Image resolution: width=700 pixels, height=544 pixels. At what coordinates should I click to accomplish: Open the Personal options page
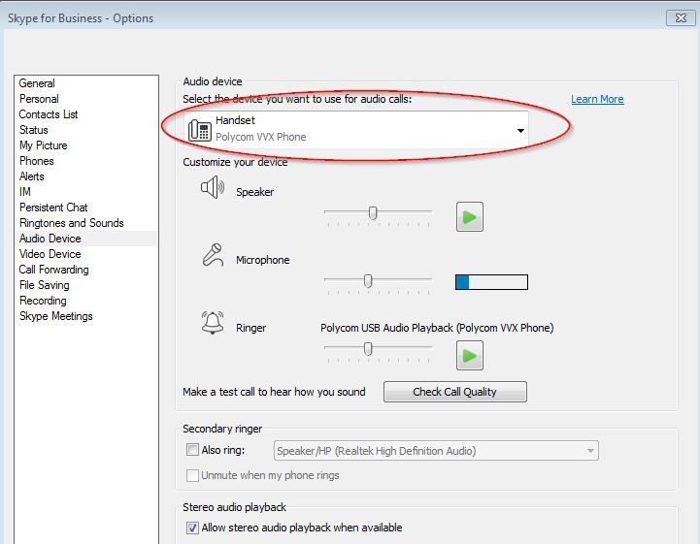[x=39, y=99]
